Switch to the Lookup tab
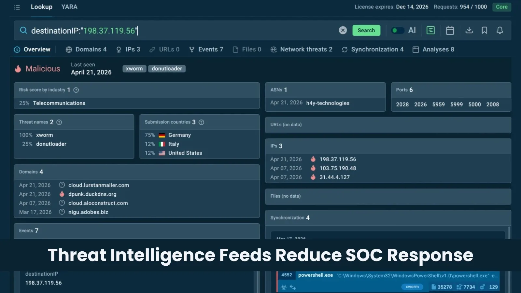Image resolution: width=521 pixels, height=293 pixels. 41,7
